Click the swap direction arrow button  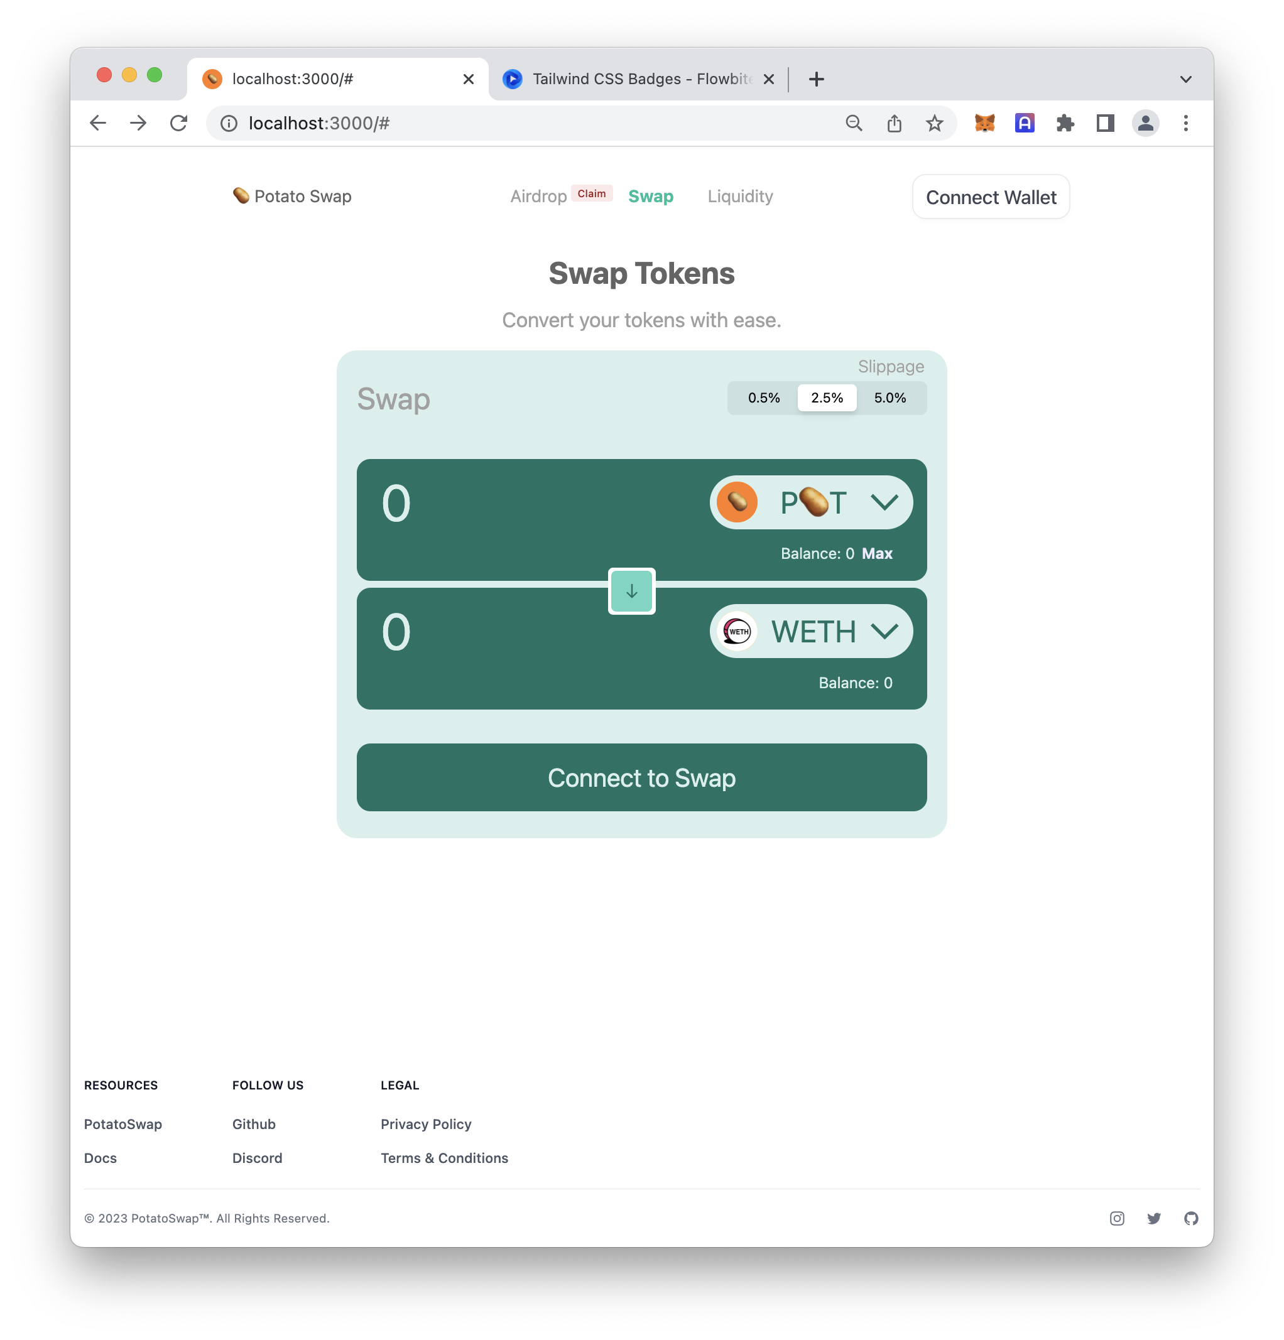tap(631, 592)
